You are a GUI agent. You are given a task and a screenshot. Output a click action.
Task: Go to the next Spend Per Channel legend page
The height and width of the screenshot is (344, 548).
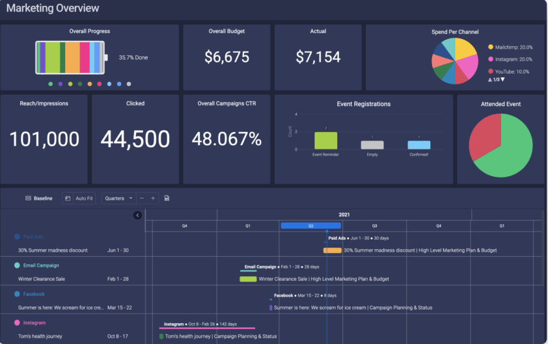(x=502, y=79)
